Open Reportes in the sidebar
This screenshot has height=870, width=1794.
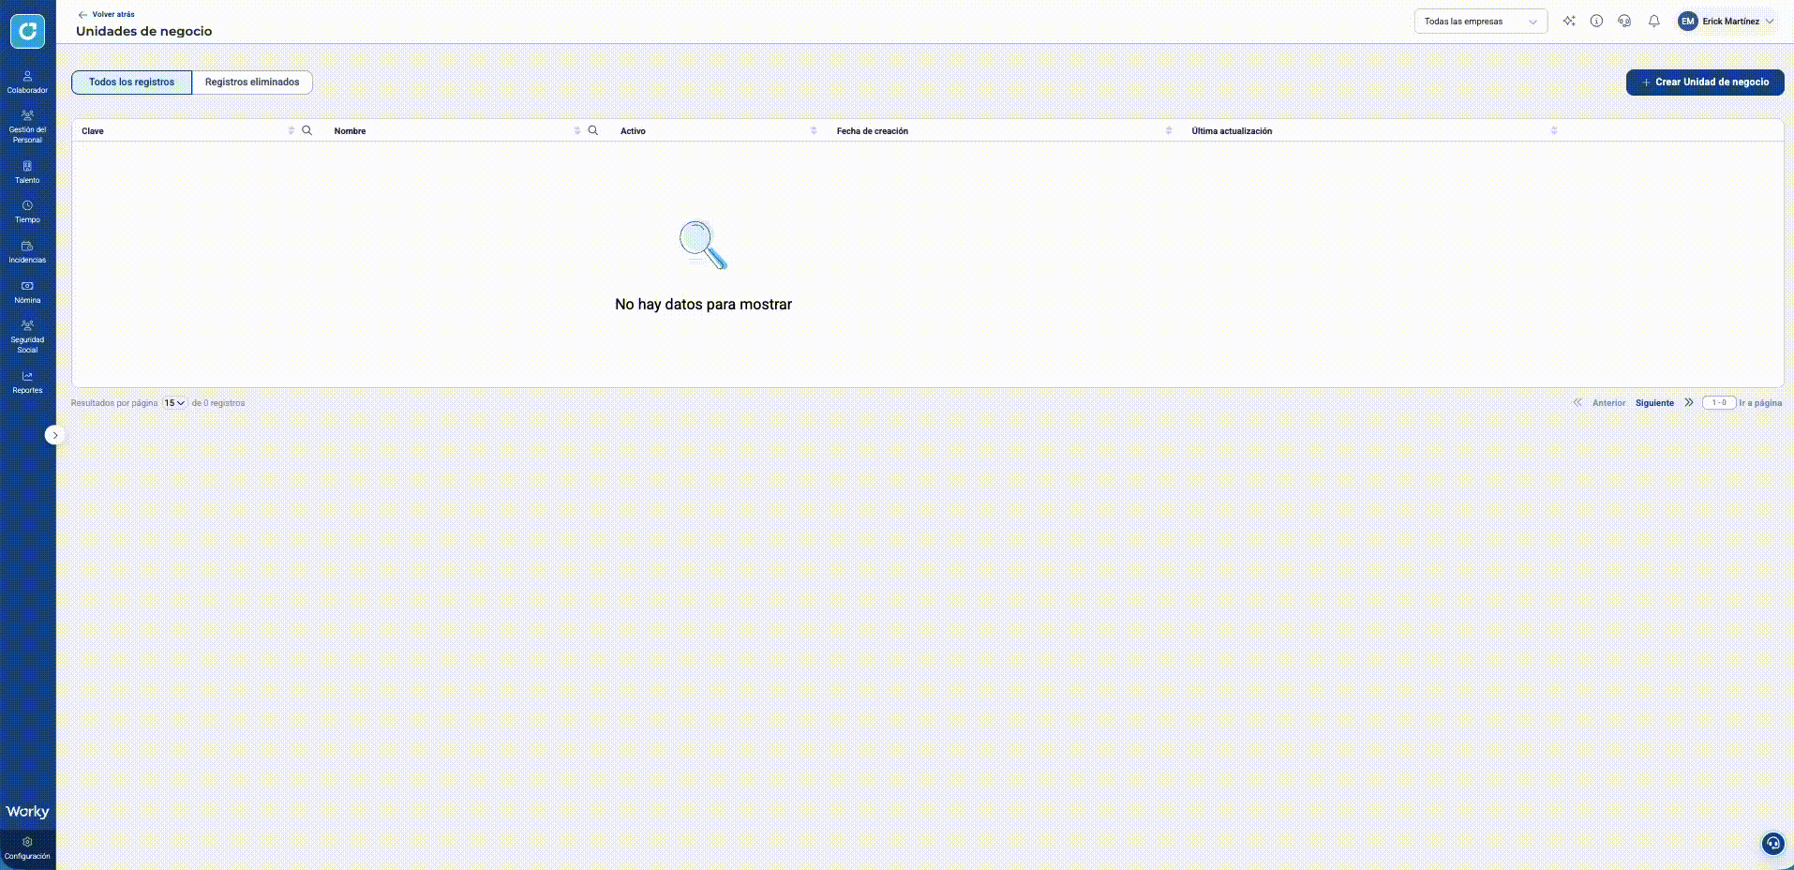[27, 382]
